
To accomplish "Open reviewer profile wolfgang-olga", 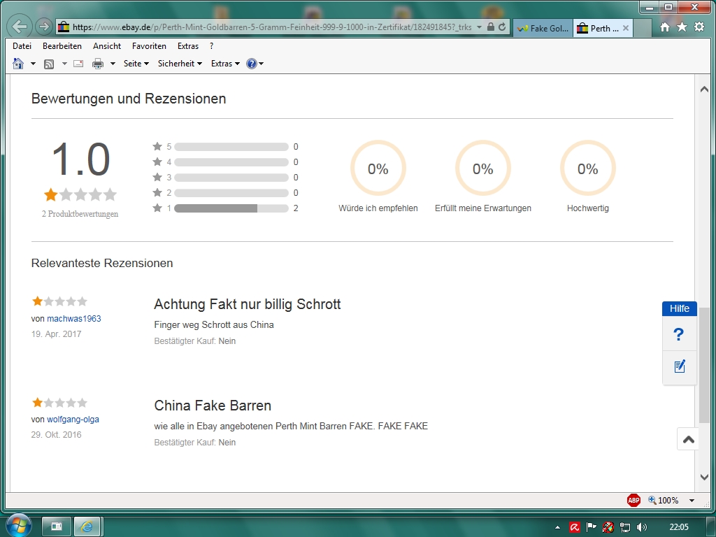I will click(x=73, y=420).
